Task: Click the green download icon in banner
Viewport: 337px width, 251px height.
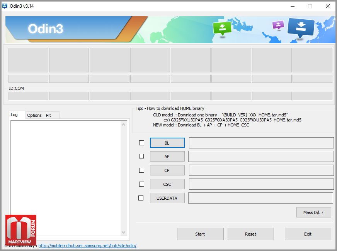Action: 222,29
